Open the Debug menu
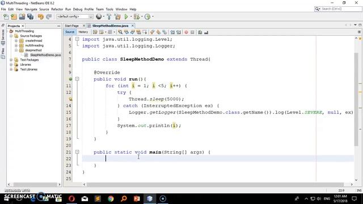Image resolution: width=363 pixels, height=204 pixels. 78,9
